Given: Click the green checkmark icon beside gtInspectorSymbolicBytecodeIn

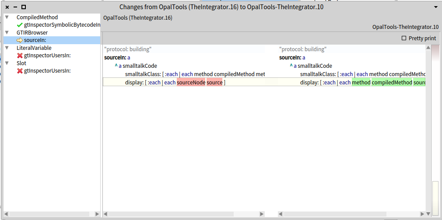Looking at the screenshot, I should 20,25.
